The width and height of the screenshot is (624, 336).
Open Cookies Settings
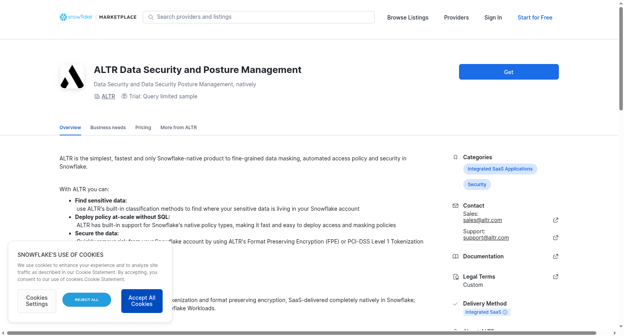point(37,301)
